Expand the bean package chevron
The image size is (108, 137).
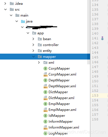point(33,39)
